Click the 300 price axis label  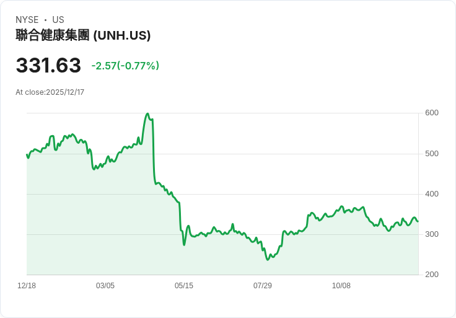[x=432, y=234]
